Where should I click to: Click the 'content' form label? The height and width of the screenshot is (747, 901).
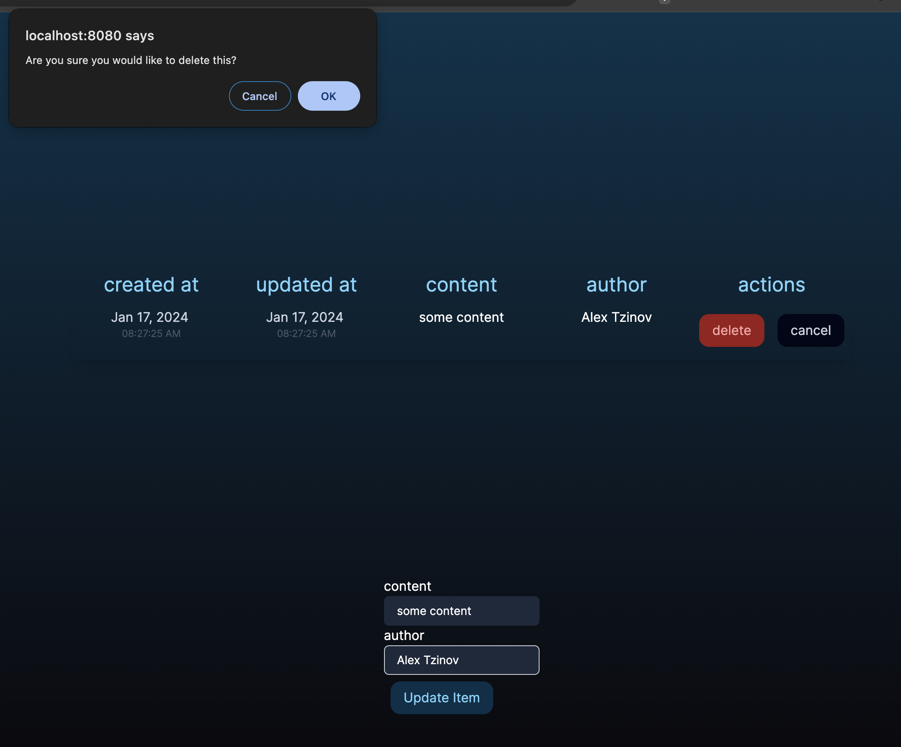pos(407,586)
